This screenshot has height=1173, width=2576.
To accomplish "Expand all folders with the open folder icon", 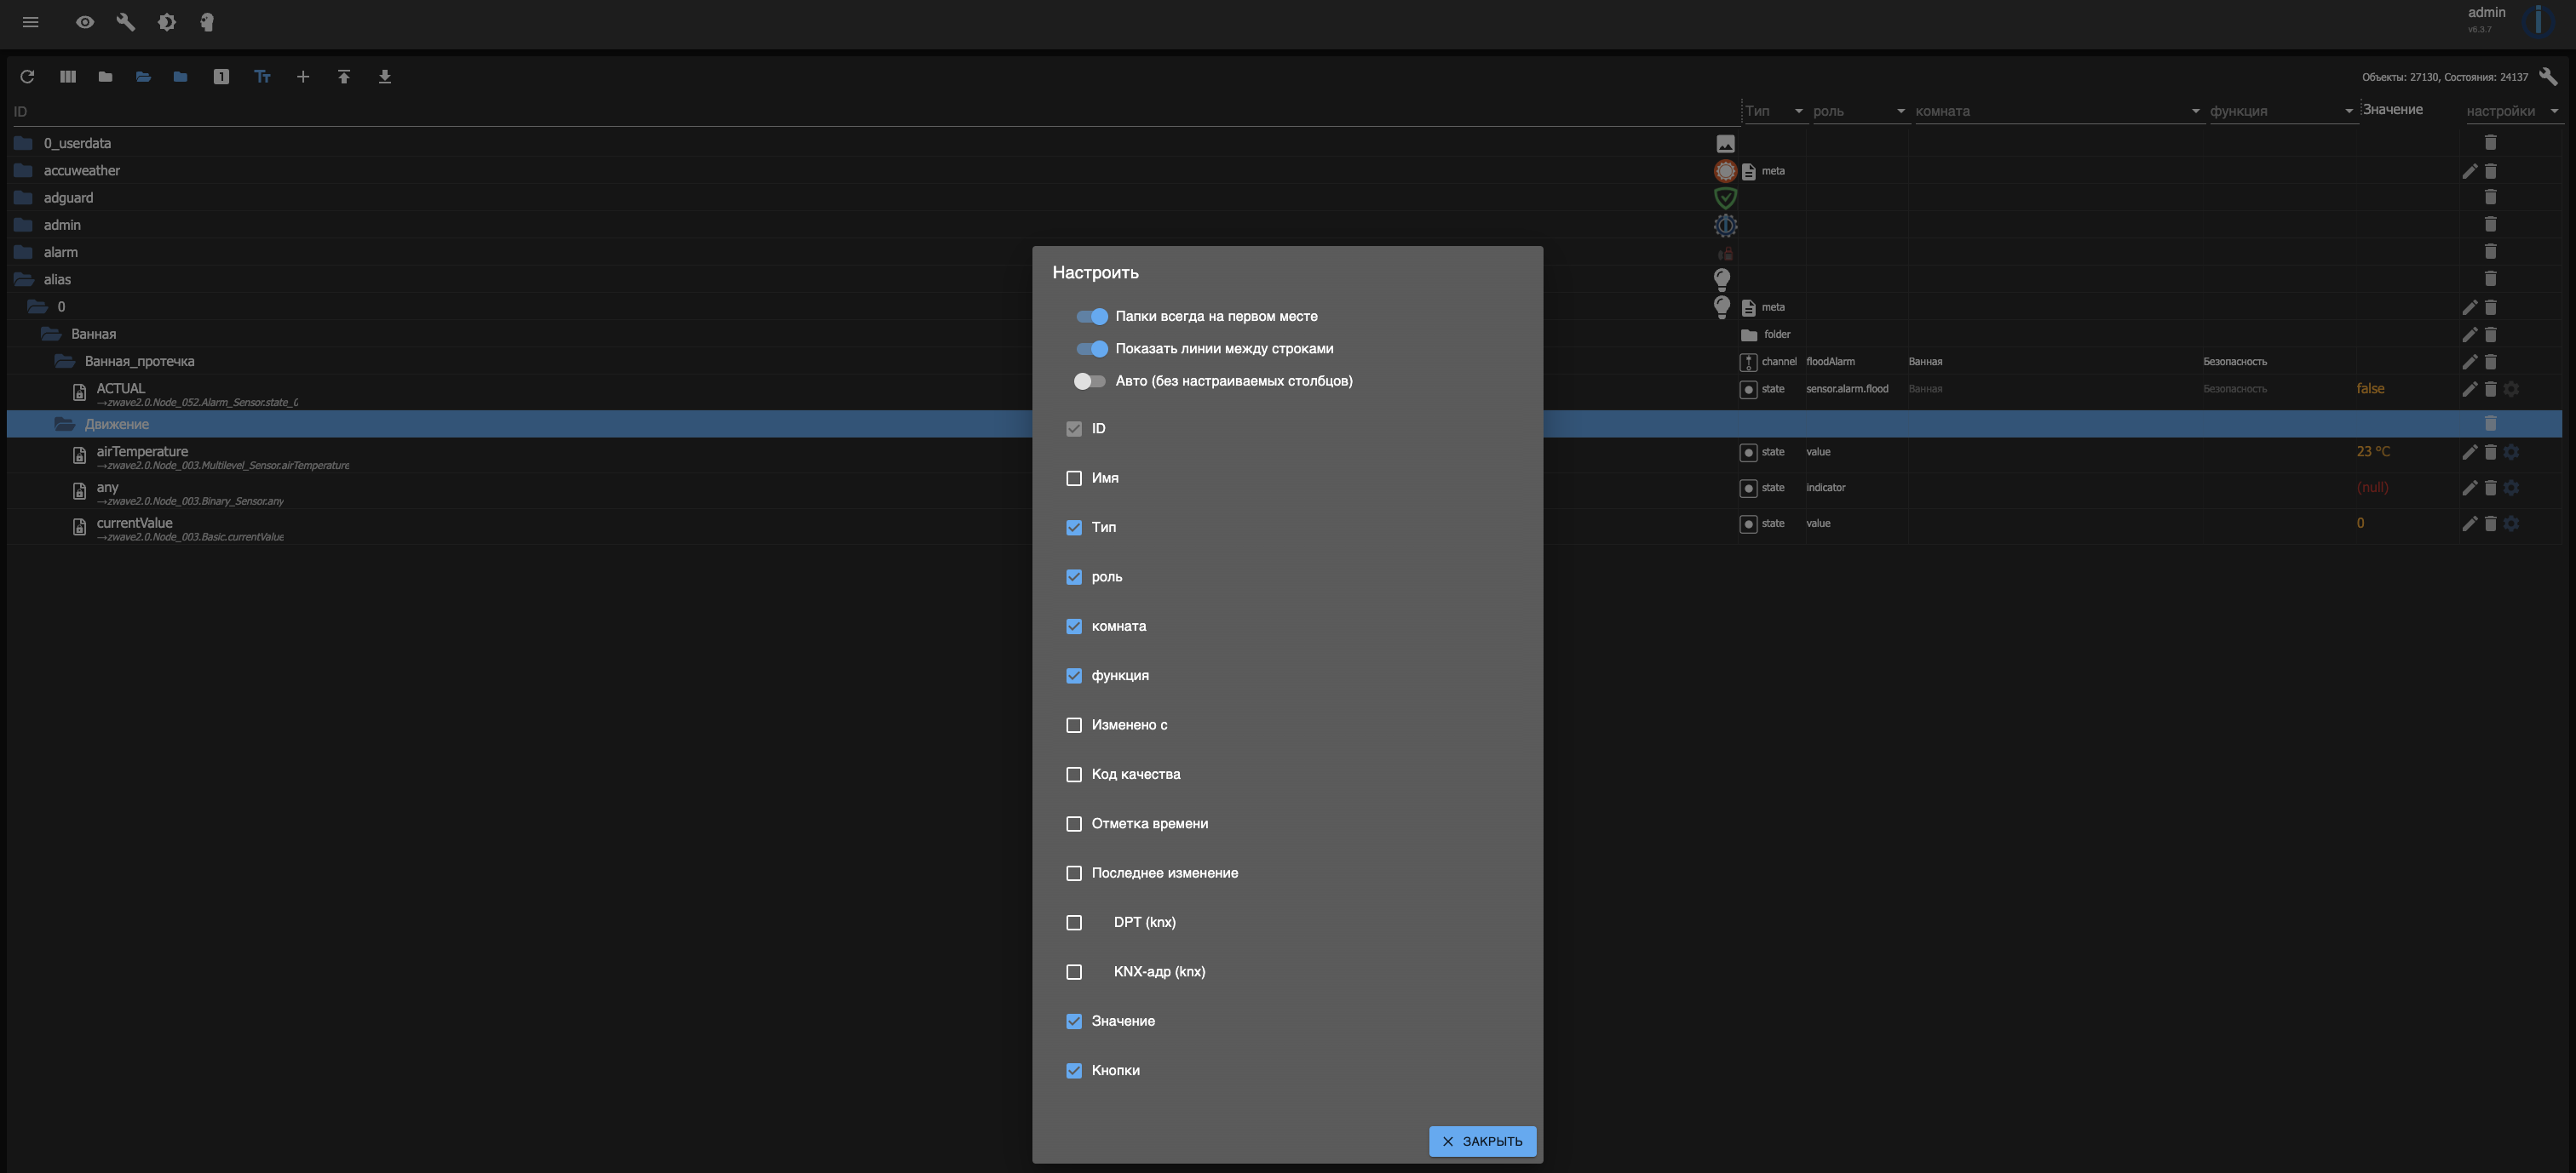I will pos(143,76).
